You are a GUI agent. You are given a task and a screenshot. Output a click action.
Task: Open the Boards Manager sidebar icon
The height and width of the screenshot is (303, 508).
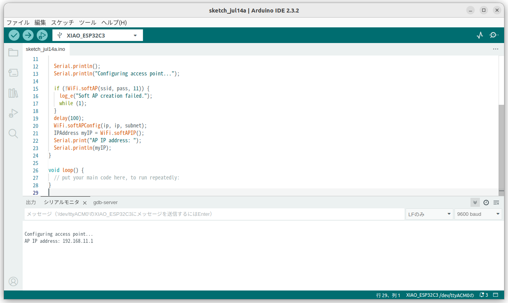(x=13, y=73)
